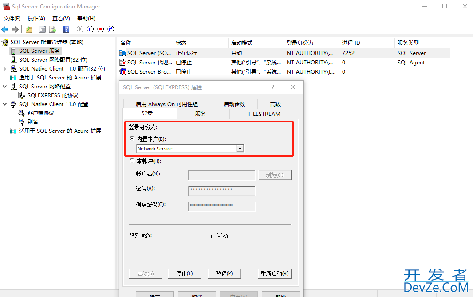Click the 重新启动(R) button
This screenshot has height=297, width=473.
pos(275,273)
